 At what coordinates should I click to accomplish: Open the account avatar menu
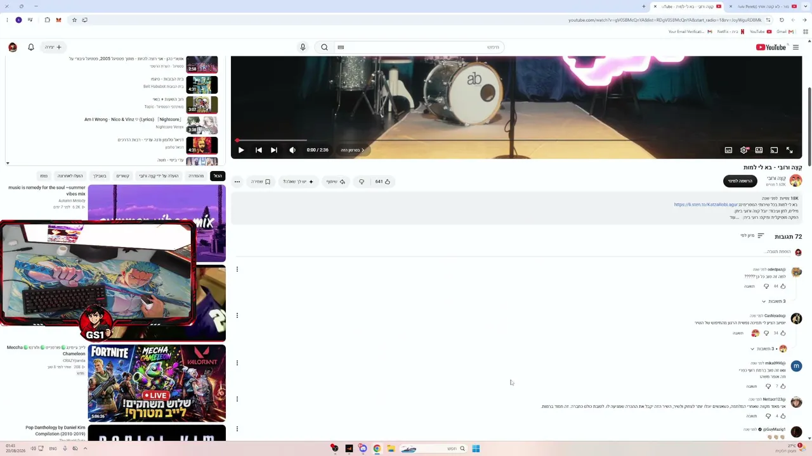pyautogui.click(x=13, y=47)
